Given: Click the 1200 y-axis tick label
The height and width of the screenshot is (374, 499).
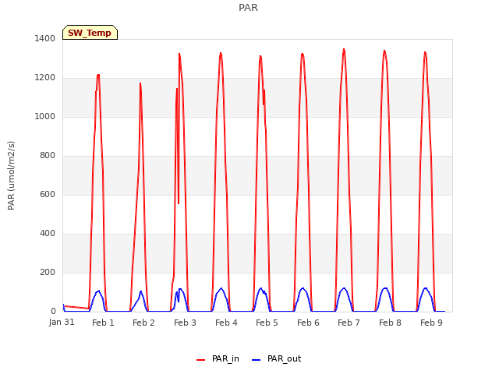Looking at the screenshot, I should (45, 78).
